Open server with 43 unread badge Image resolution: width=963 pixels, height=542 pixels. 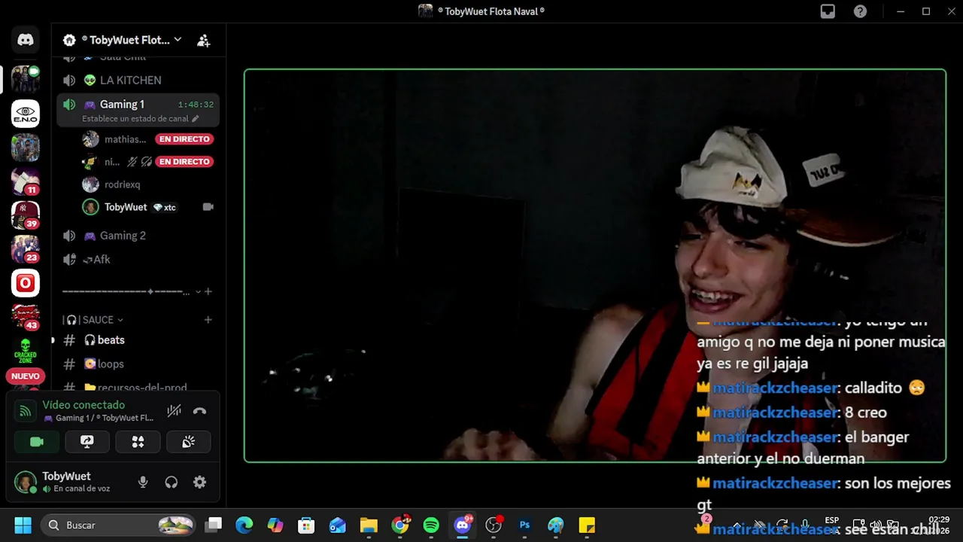pyautogui.click(x=26, y=317)
